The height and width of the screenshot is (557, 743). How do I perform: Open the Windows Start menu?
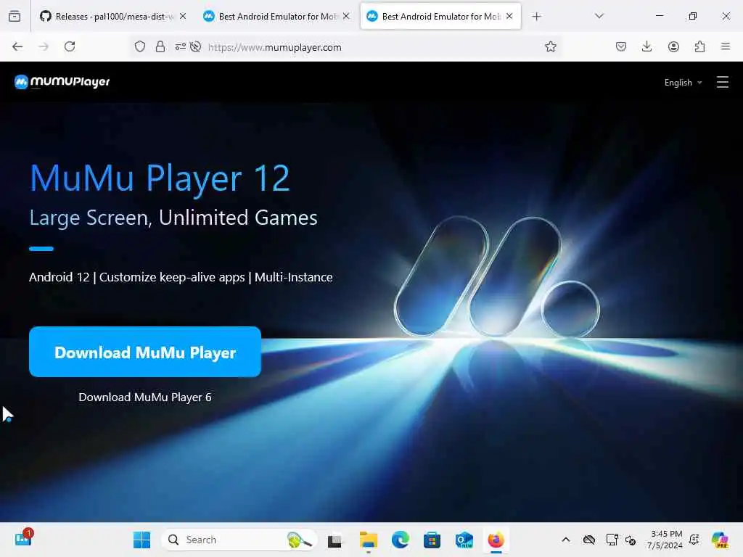pyautogui.click(x=141, y=540)
